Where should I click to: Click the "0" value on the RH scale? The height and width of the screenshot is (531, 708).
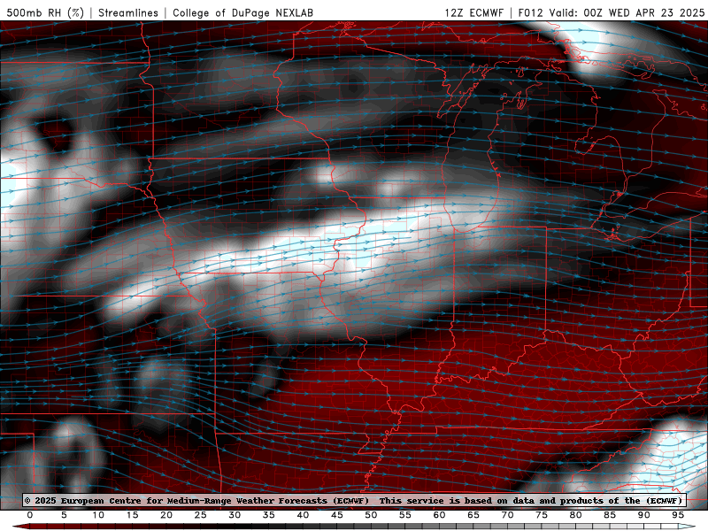tap(30, 515)
